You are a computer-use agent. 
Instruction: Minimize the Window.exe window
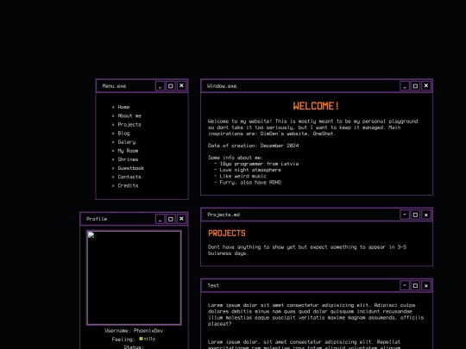(405, 86)
